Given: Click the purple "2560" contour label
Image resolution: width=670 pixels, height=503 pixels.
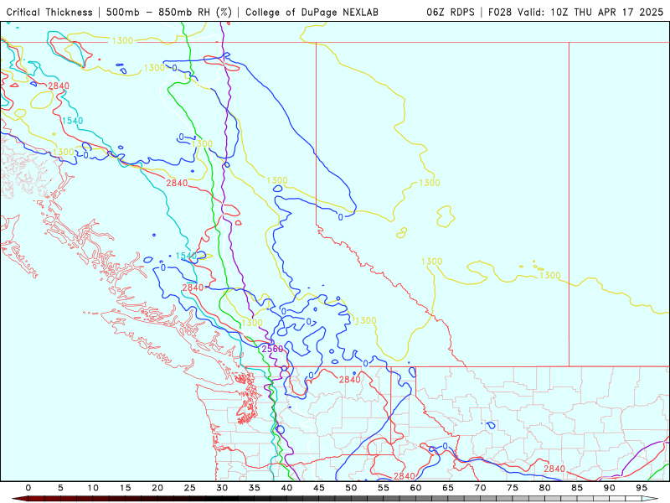Looking at the screenshot, I should (x=272, y=349).
